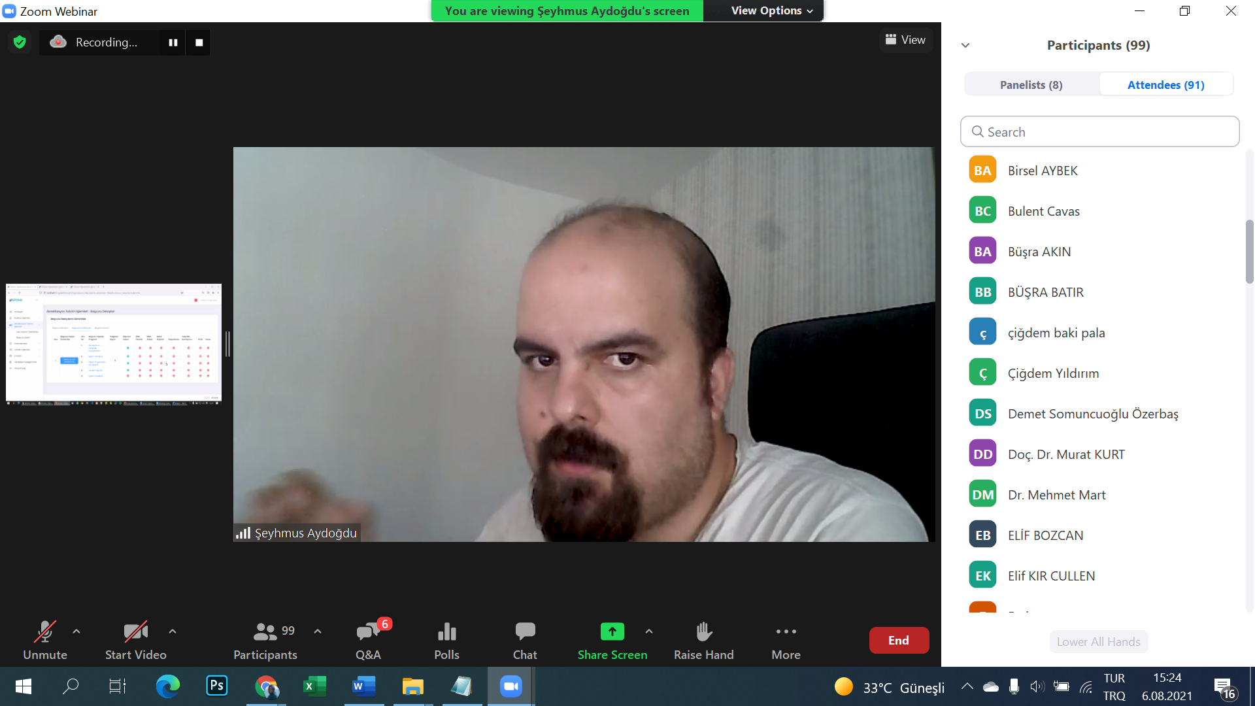Viewport: 1255px width, 706px height.
Task: Click the red End button
Action: click(x=898, y=641)
